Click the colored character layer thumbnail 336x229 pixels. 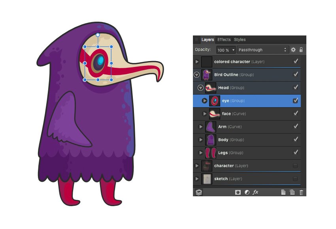[x=207, y=62]
